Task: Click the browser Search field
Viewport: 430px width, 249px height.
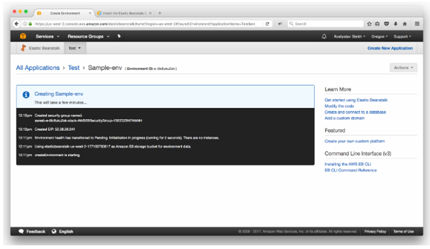Action: click(x=325, y=24)
